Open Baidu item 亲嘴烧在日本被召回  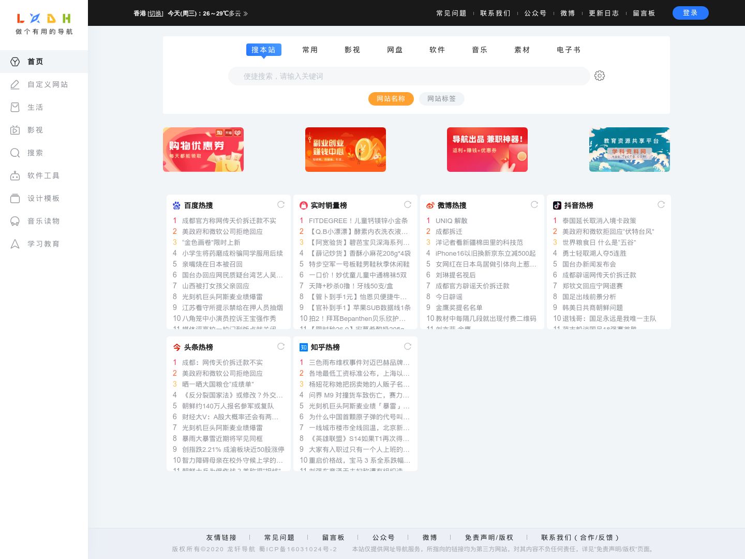(x=212, y=264)
